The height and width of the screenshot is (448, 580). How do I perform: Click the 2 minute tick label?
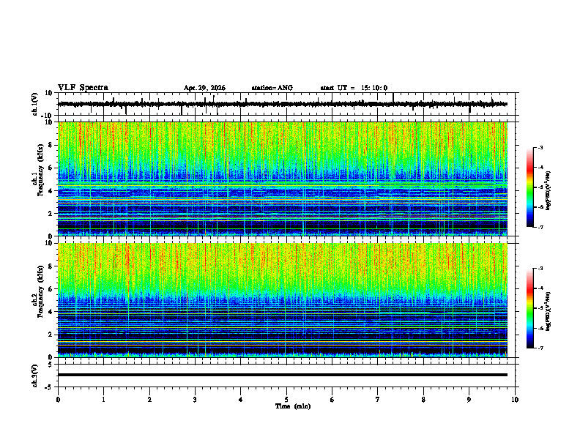click(149, 400)
